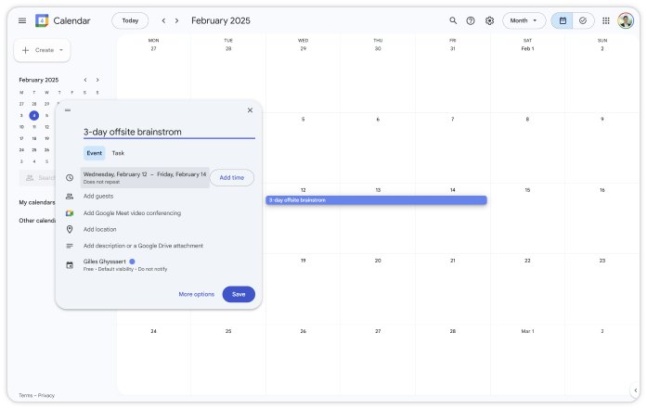Click Free, Default visibility, Do not notify text

click(x=125, y=269)
